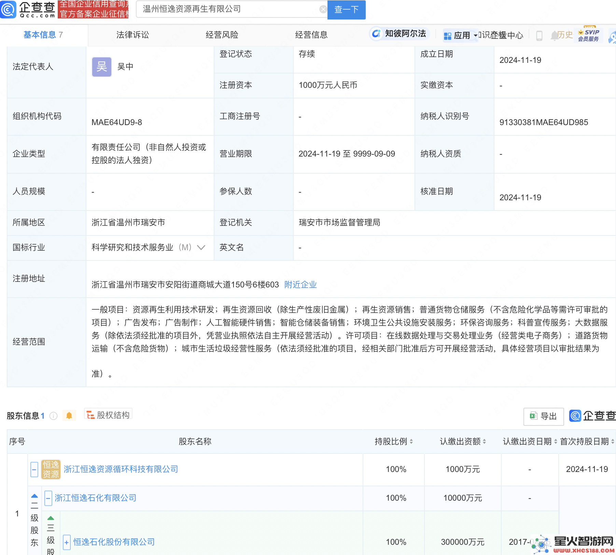Screen dimensions: 616x555
Task: Click the 查一下 search button
Action: tap(346, 10)
